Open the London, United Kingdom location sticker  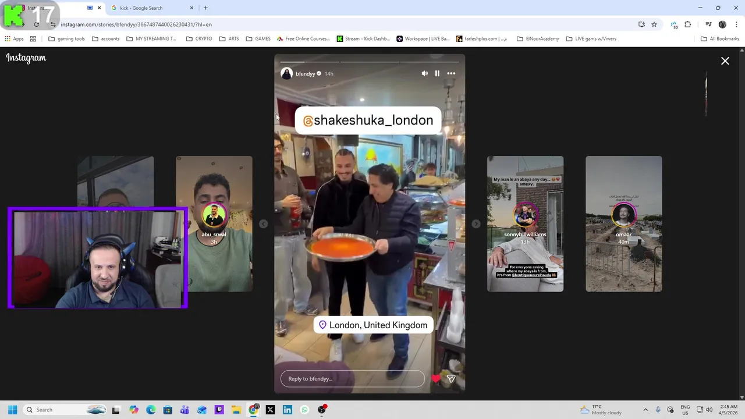(373, 325)
